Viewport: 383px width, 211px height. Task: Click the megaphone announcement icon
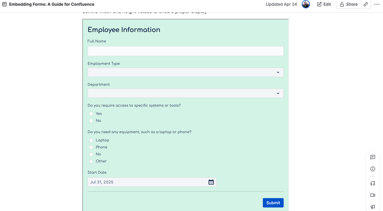pyautogui.click(x=373, y=207)
